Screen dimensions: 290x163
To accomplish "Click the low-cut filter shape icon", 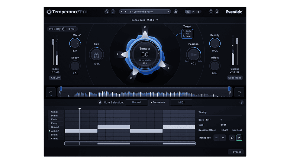I will [x=51, y=92].
